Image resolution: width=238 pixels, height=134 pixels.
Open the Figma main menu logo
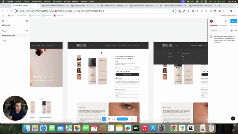click(3, 21)
